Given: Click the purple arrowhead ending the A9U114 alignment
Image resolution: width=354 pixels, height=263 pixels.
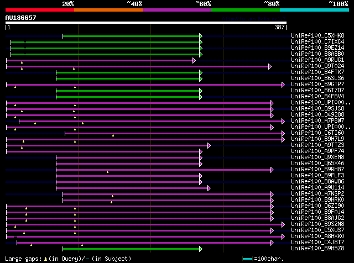Looking at the screenshot, I should tap(209, 188).
